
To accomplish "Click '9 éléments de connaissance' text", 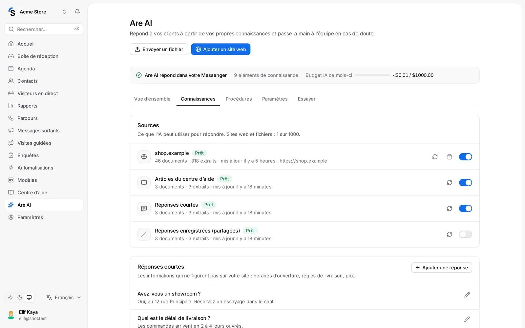I will pyautogui.click(x=266, y=75).
